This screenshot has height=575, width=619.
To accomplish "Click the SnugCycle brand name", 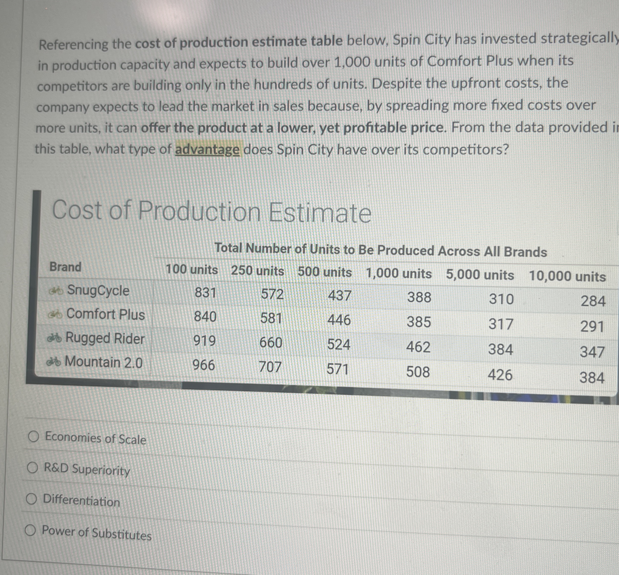I will click(98, 291).
